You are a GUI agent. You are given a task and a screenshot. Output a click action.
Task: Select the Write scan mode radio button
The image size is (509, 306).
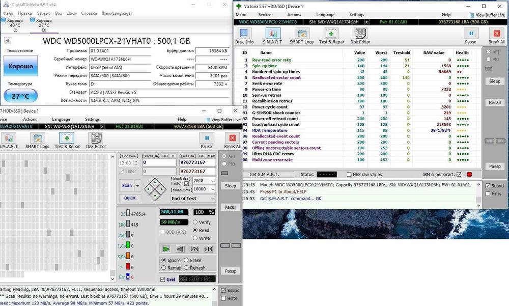tap(195, 238)
